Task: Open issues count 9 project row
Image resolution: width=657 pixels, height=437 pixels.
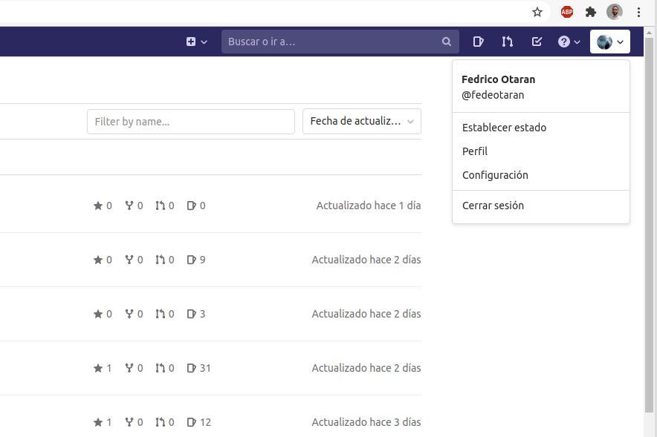Action: tap(196, 260)
